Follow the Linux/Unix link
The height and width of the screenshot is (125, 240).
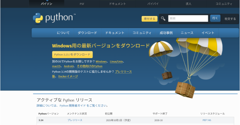pyautogui.click(x=116, y=62)
